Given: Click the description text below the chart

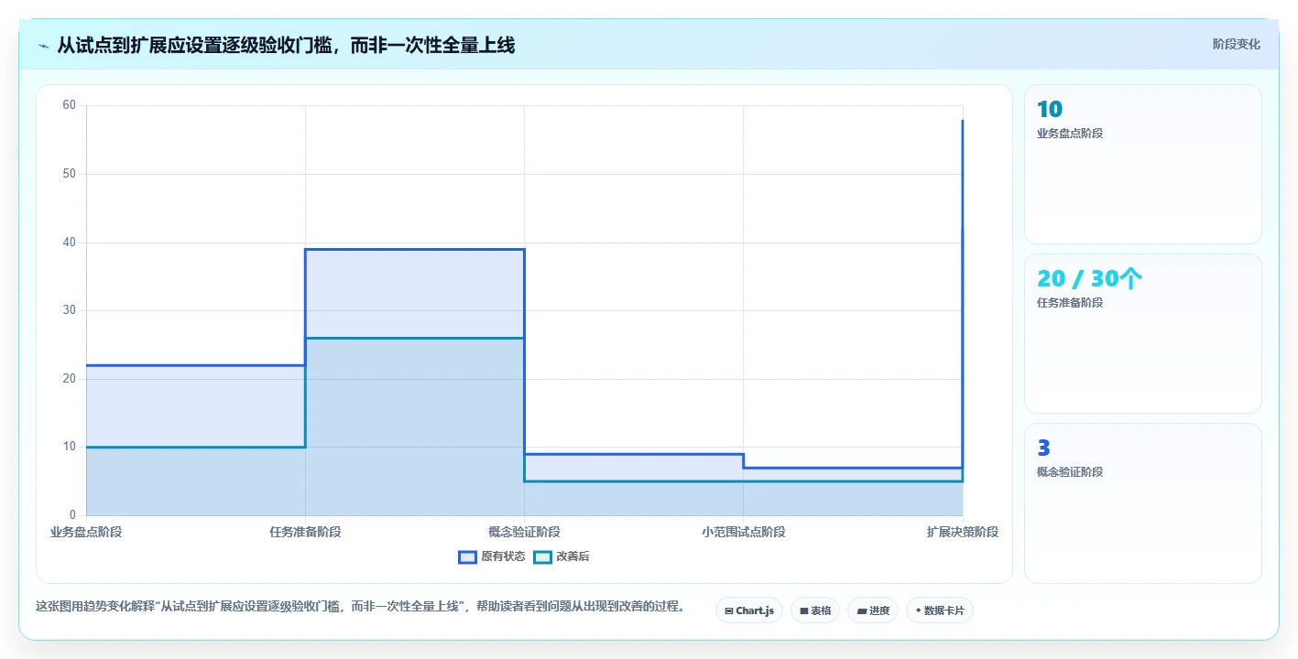Looking at the screenshot, I should (x=360, y=606).
